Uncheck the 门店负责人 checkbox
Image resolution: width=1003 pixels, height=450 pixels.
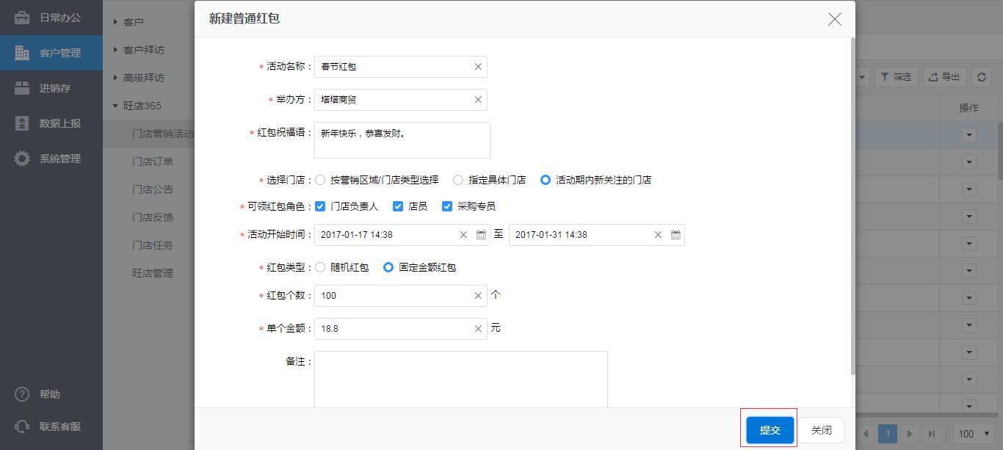point(320,206)
